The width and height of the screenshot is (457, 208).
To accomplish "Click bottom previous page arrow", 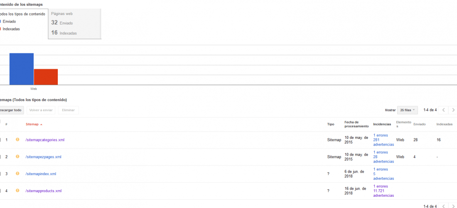I will pos(443,206).
